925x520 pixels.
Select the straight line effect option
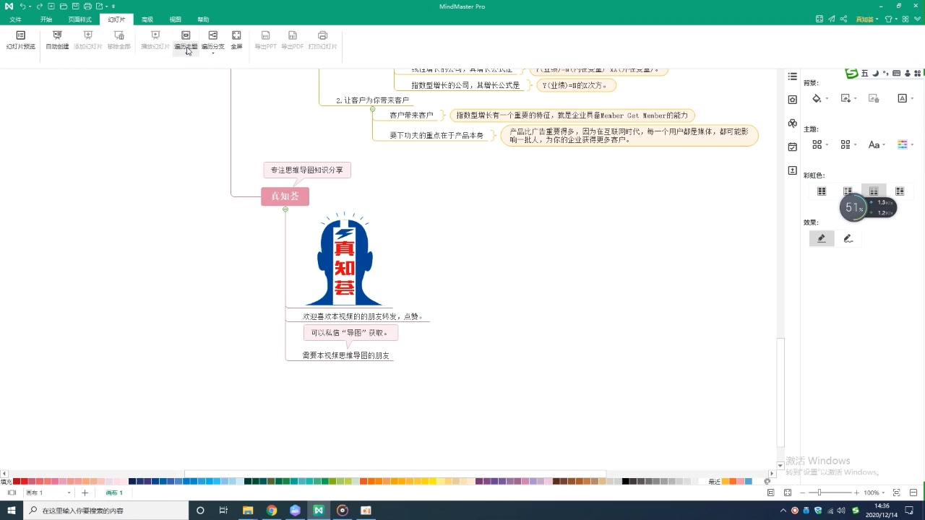coord(822,238)
